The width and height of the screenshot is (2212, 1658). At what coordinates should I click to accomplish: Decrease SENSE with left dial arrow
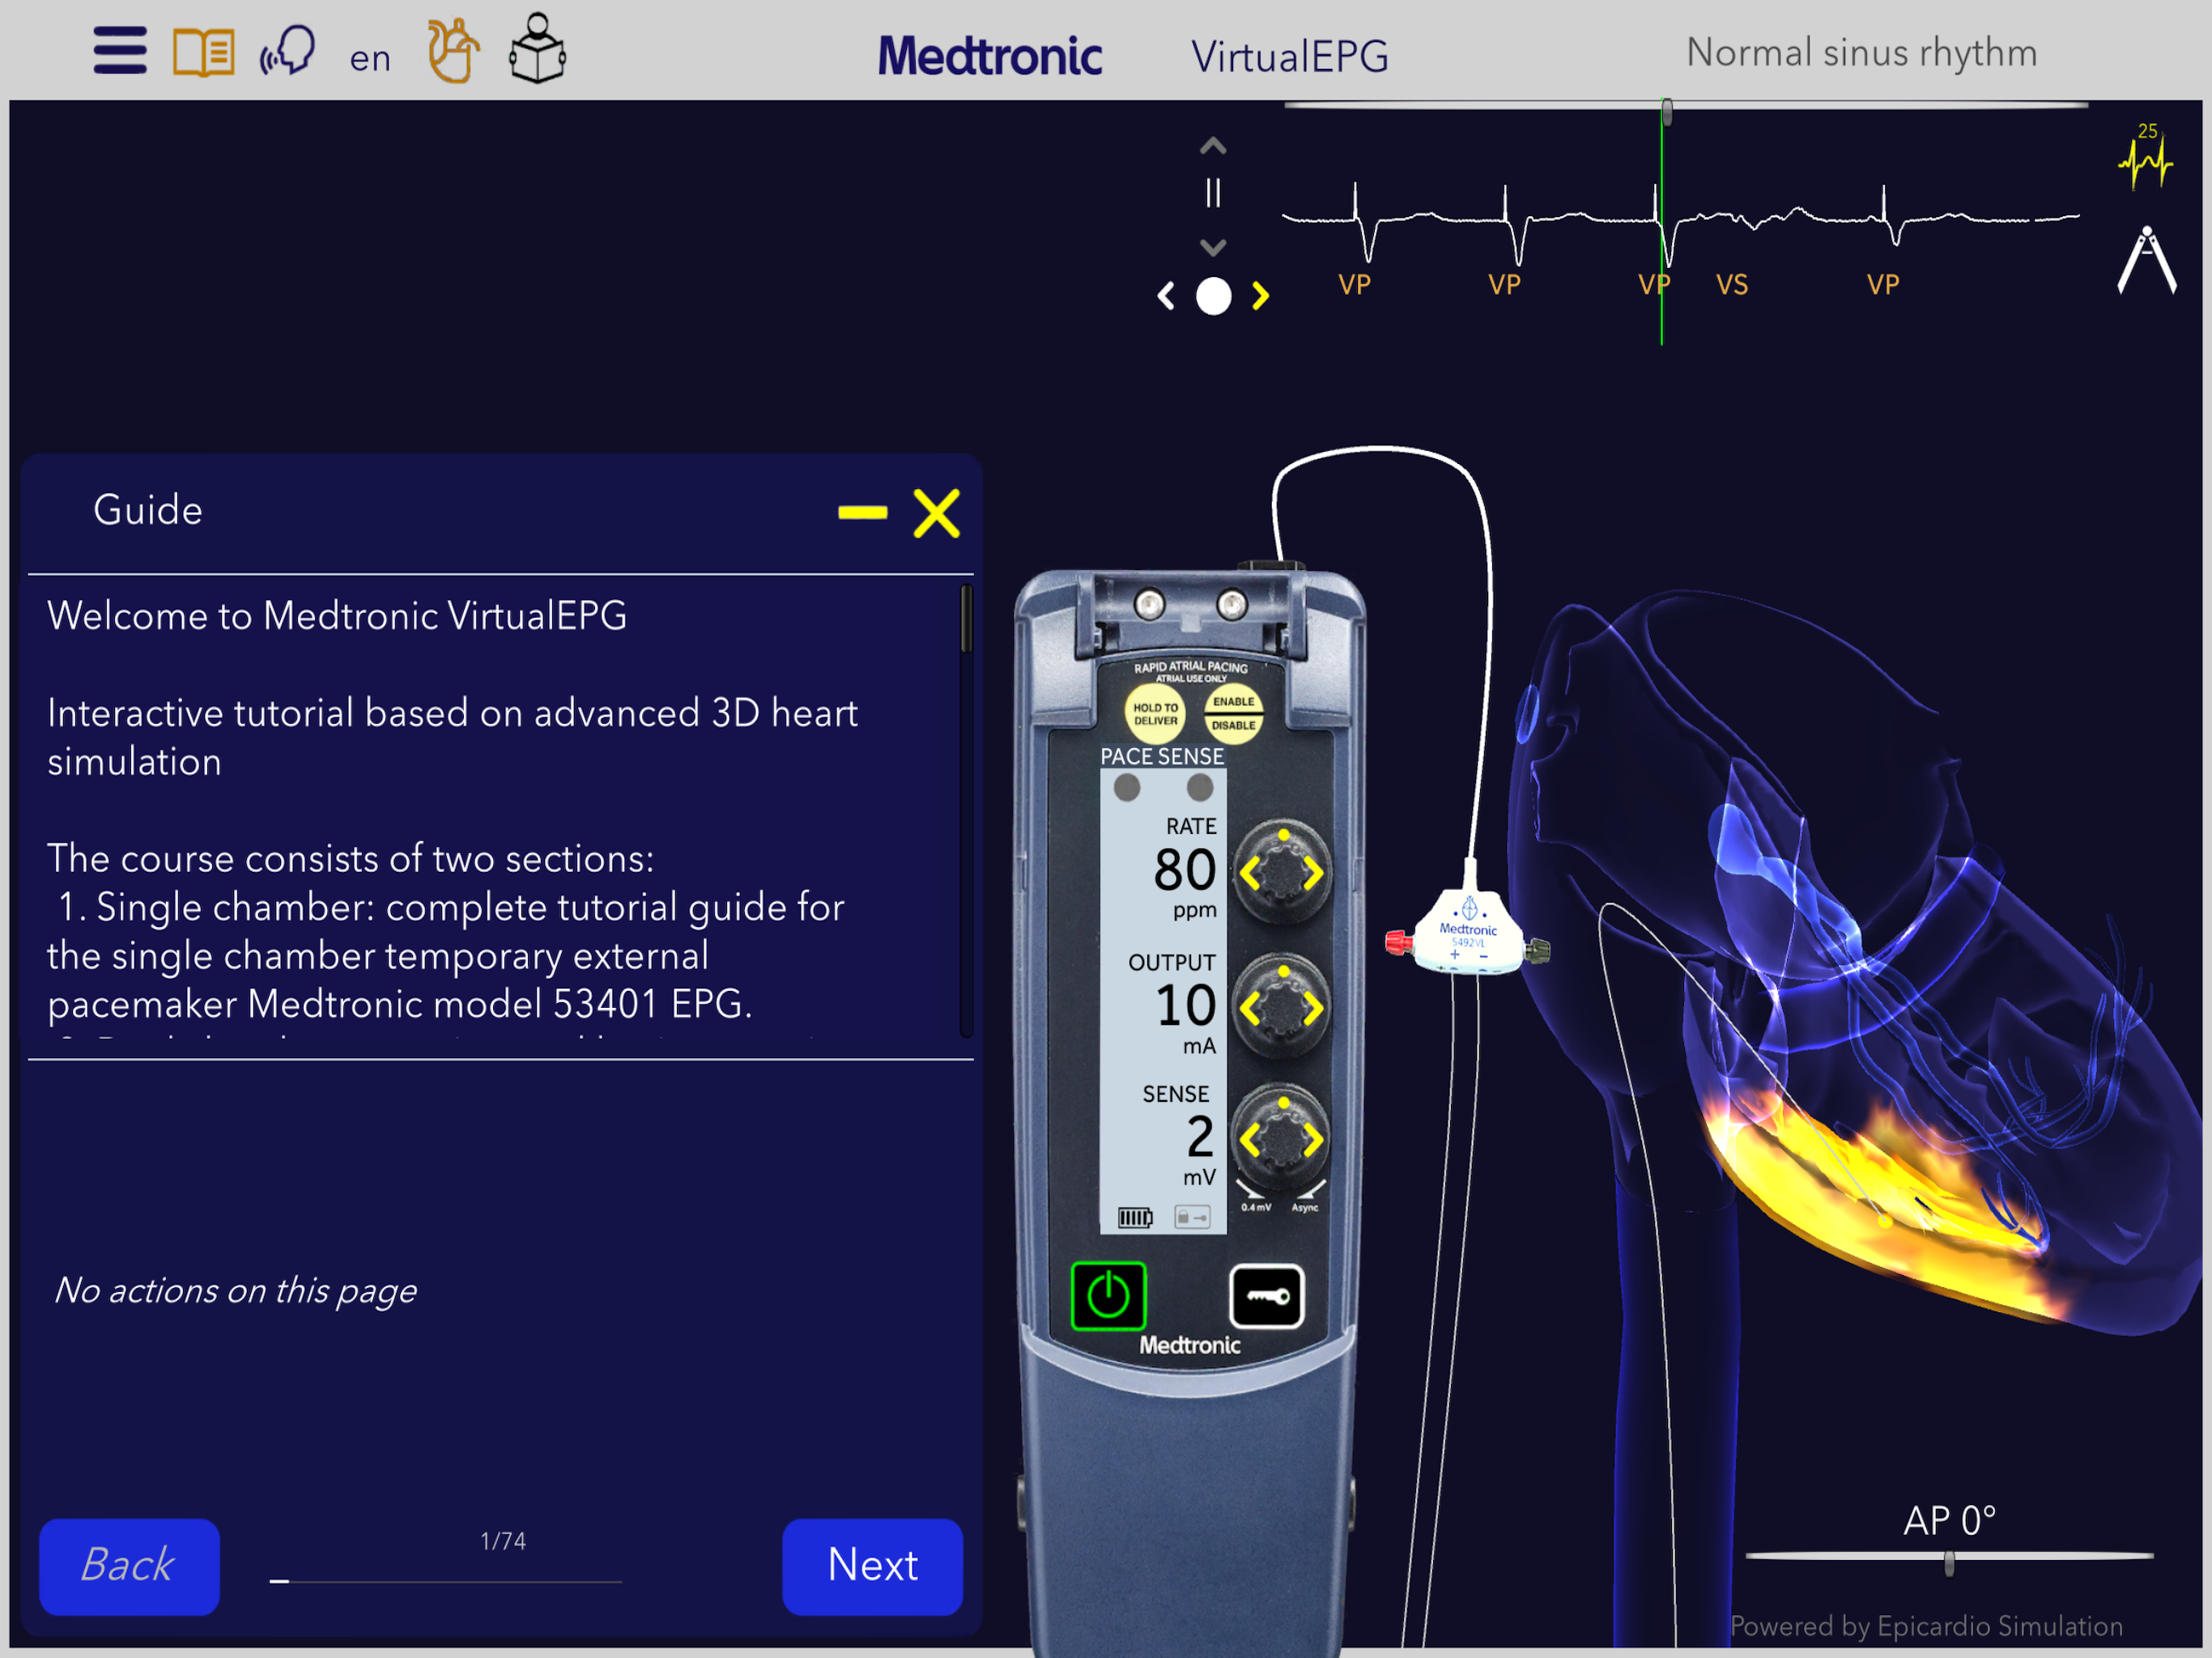(1250, 1140)
